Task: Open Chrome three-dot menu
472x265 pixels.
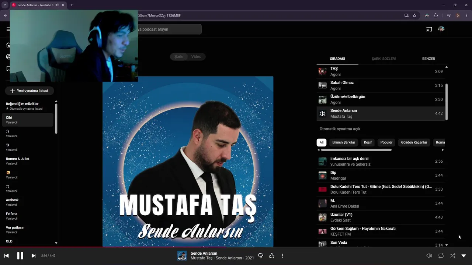Action: [x=466, y=15]
